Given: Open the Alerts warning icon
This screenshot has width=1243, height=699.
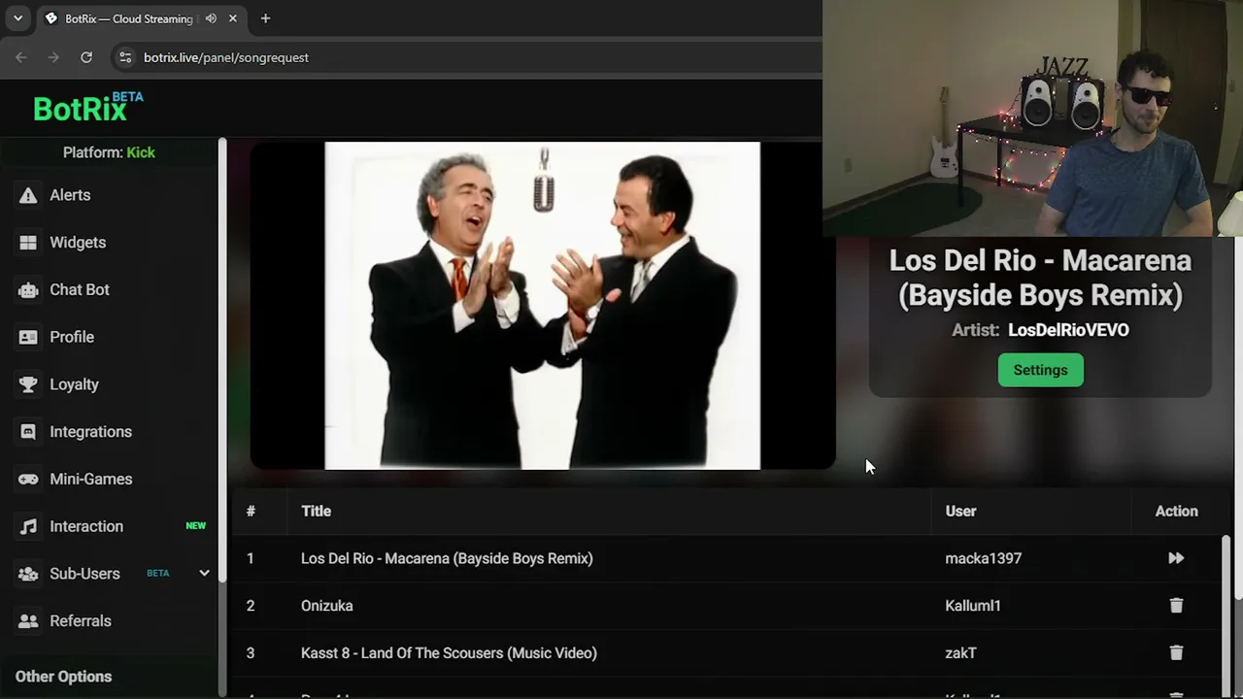Looking at the screenshot, I should [28, 195].
